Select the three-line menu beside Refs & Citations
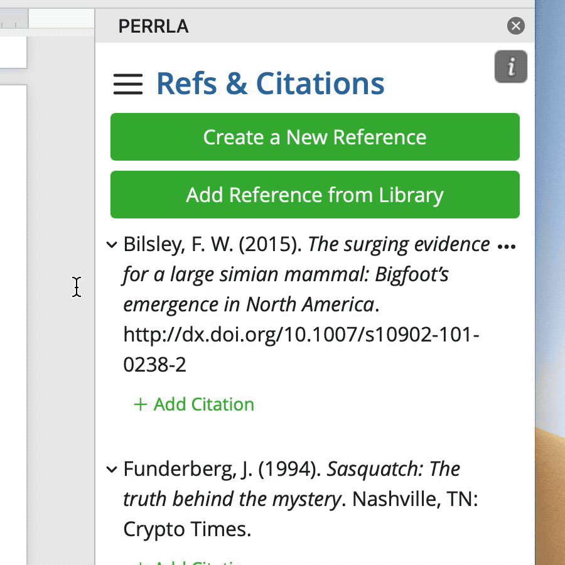Screen dimensions: 565x565 (128, 83)
